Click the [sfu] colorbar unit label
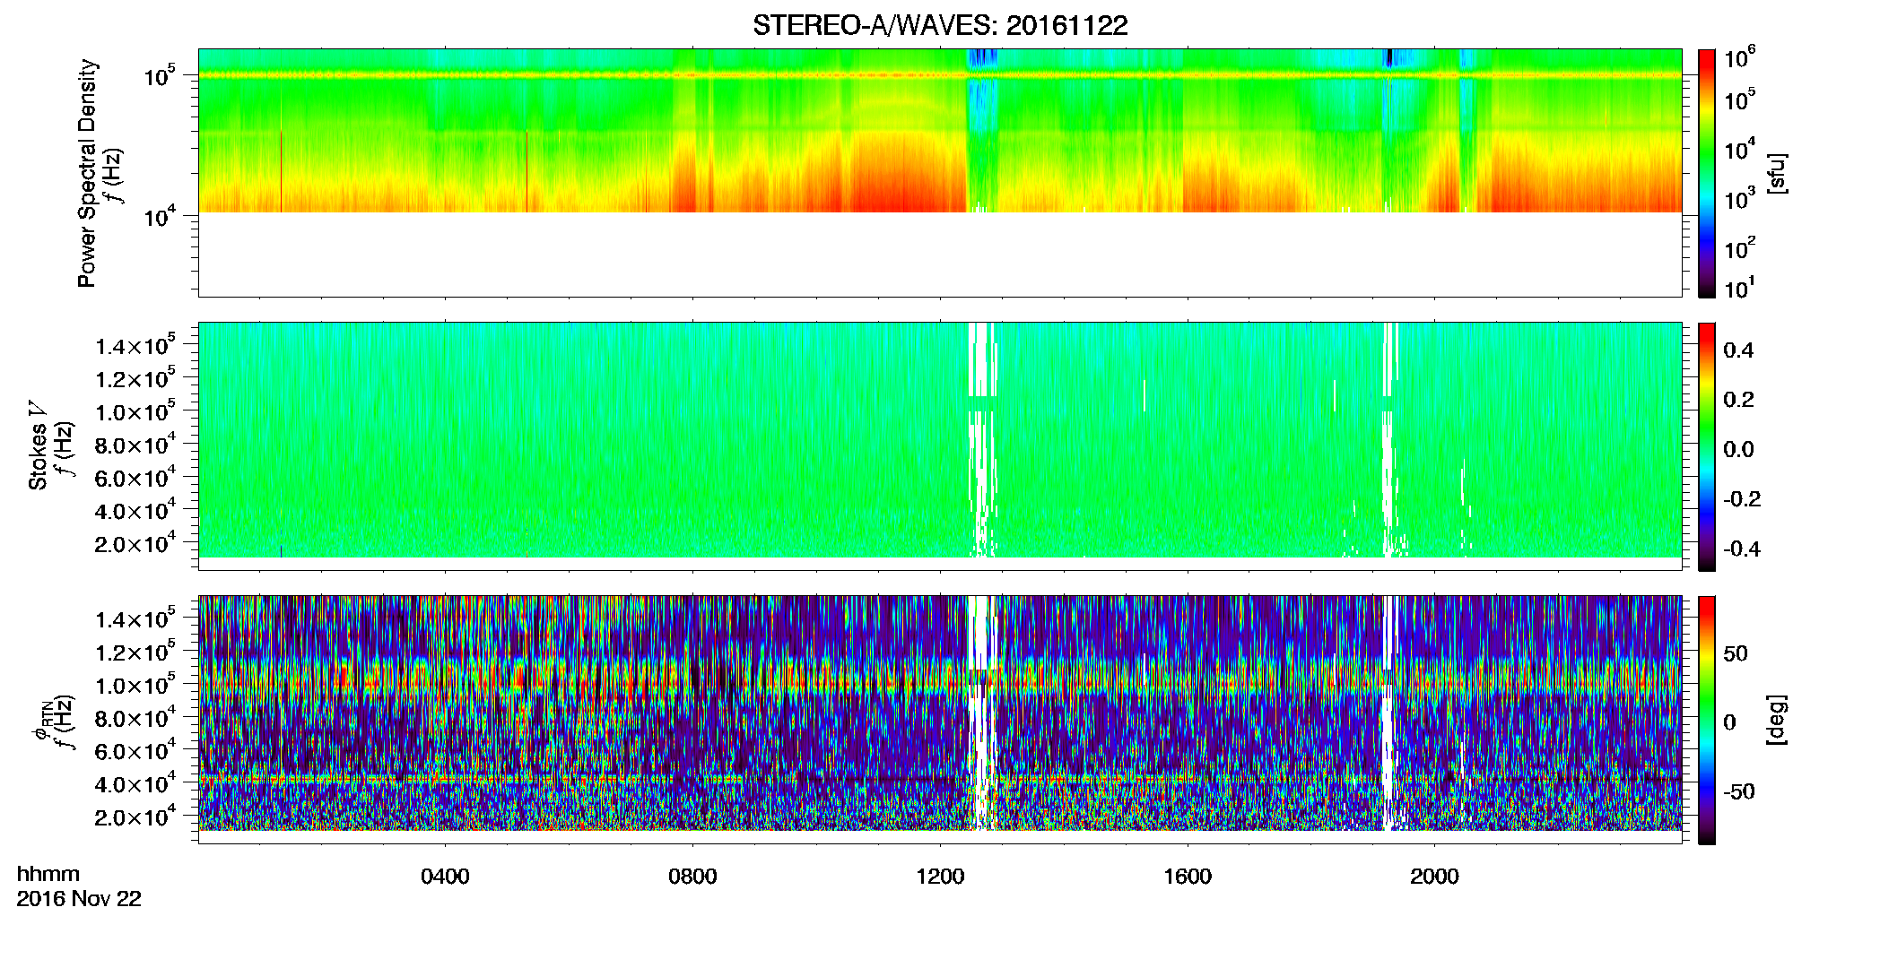 point(1777,173)
